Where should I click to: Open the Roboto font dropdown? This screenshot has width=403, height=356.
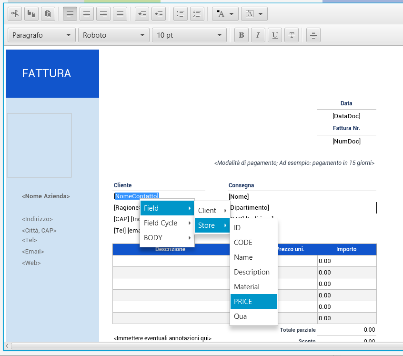(114, 35)
